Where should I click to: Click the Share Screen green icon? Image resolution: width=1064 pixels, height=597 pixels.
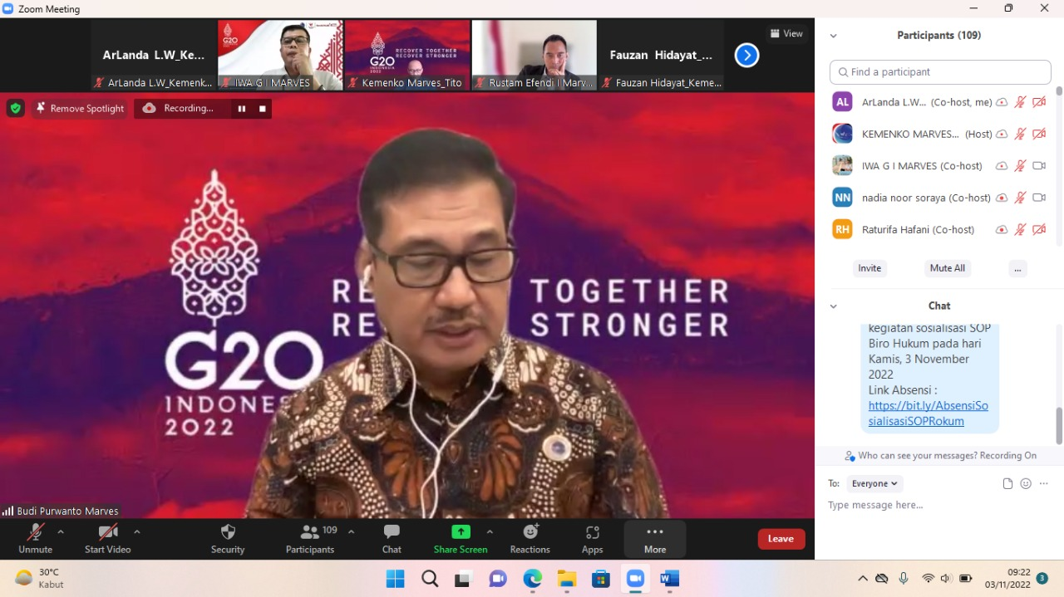click(461, 532)
